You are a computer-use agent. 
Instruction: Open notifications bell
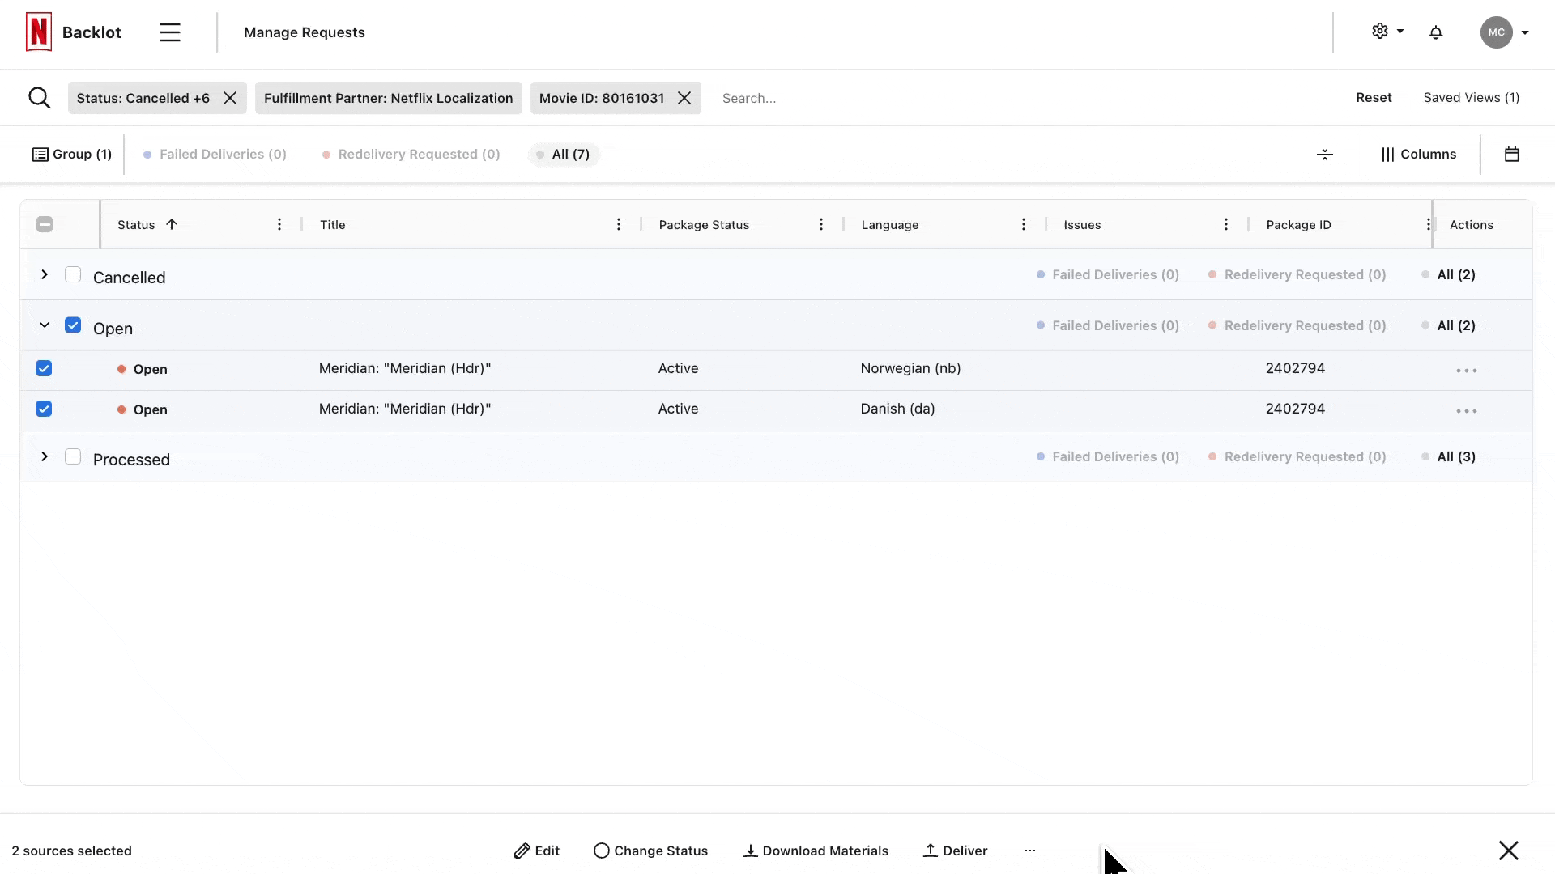coord(1436,32)
